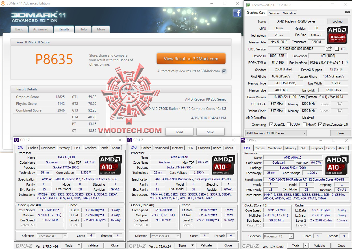The image size is (352, 249).
Task: Click Memory Size 4096 MB field
Action: (281, 90)
